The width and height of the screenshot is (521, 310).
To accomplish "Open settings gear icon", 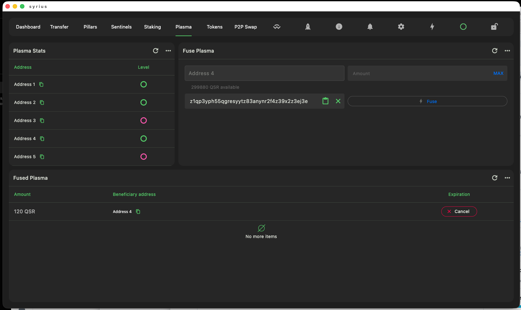I will click(401, 27).
